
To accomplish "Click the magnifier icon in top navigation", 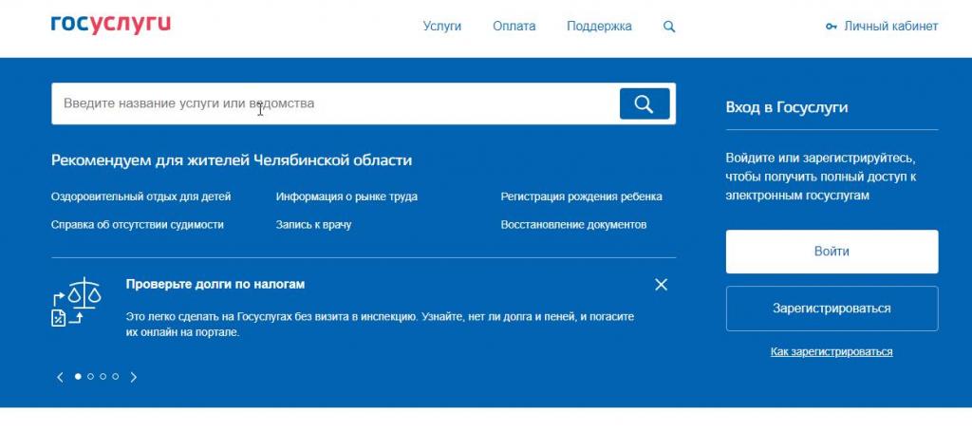I will tap(669, 27).
